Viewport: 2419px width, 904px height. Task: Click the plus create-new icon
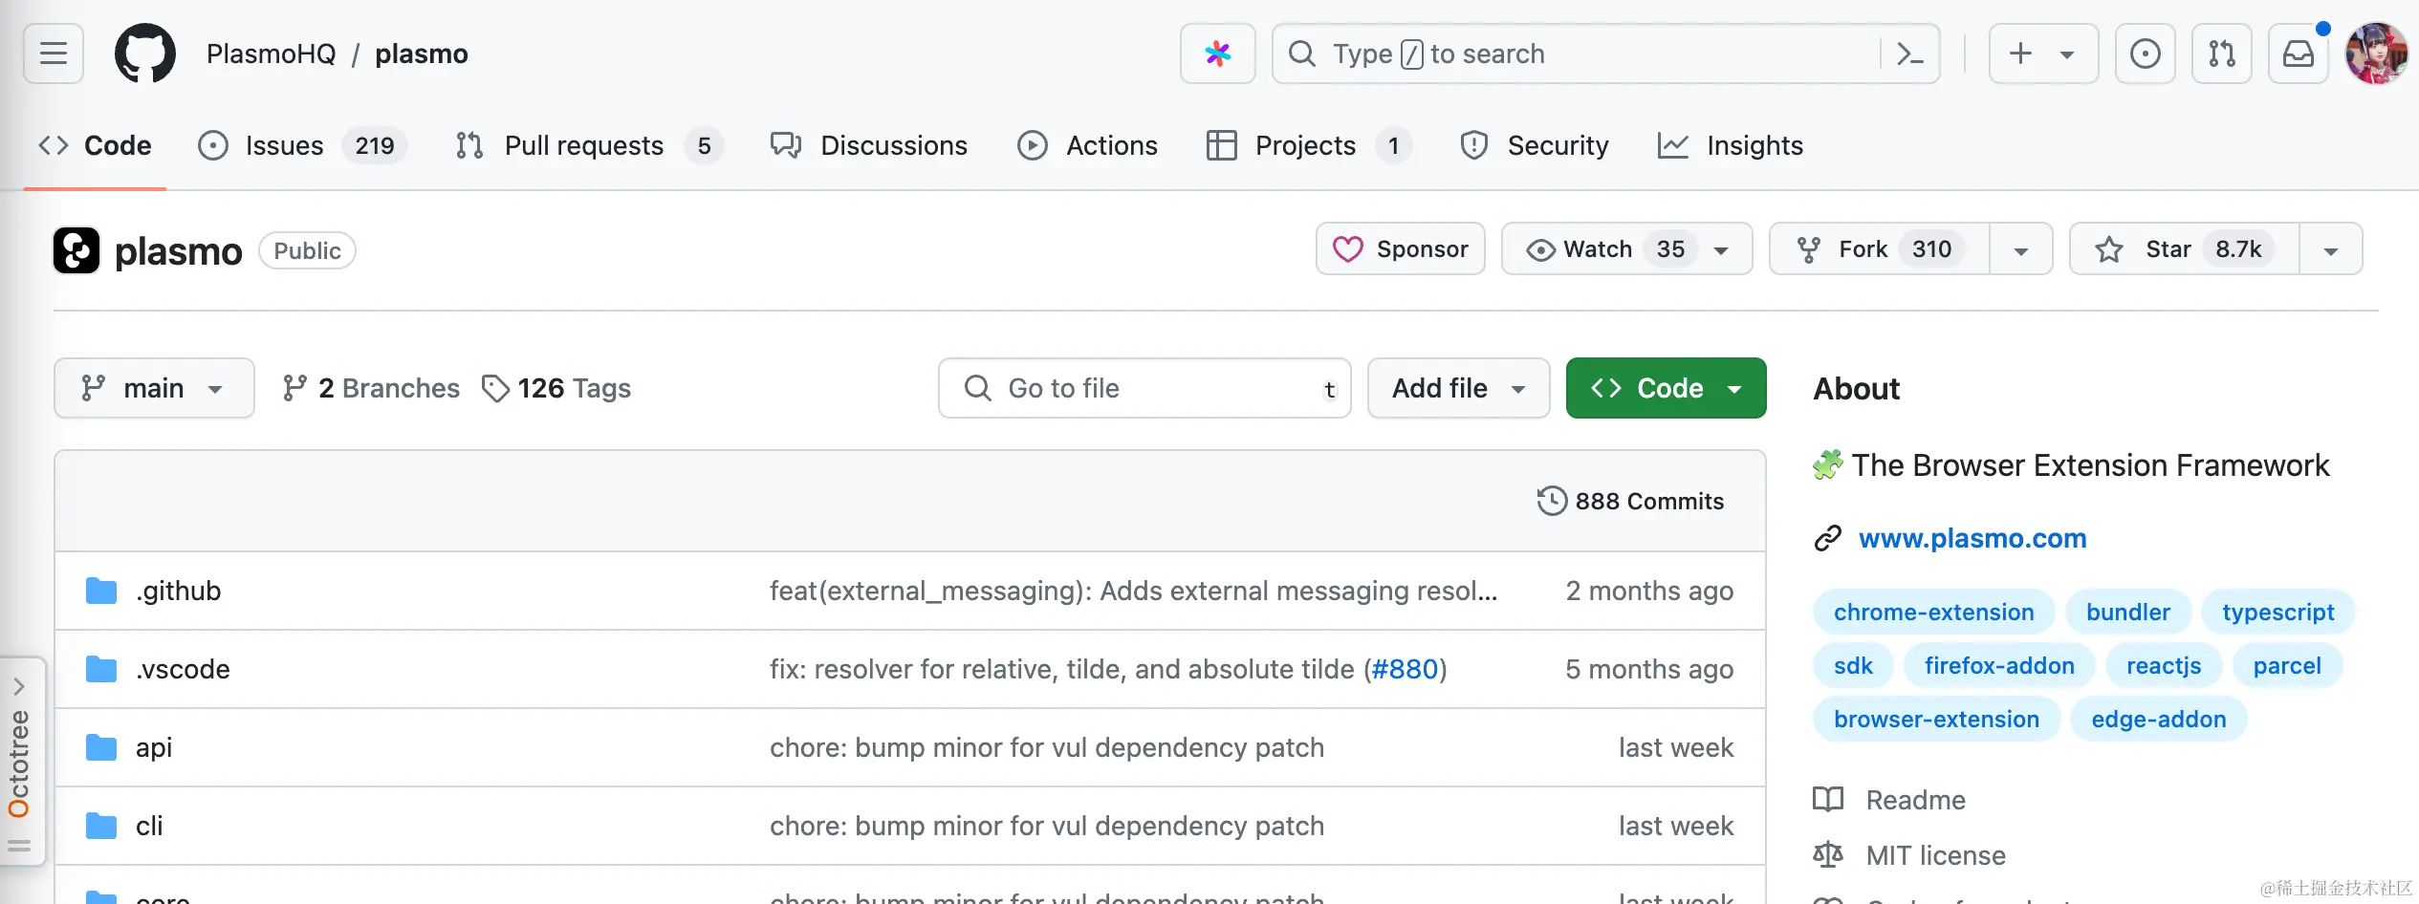click(2020, 54)
